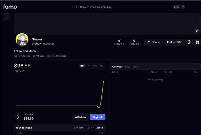Click the icon beside 0 trades
The height and width of the screenshot is (135, 201).
34,56
